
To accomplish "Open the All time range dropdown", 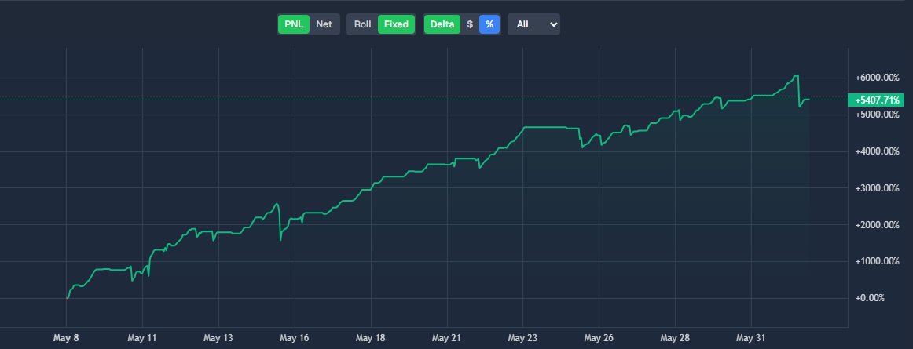I will (534, 24).
